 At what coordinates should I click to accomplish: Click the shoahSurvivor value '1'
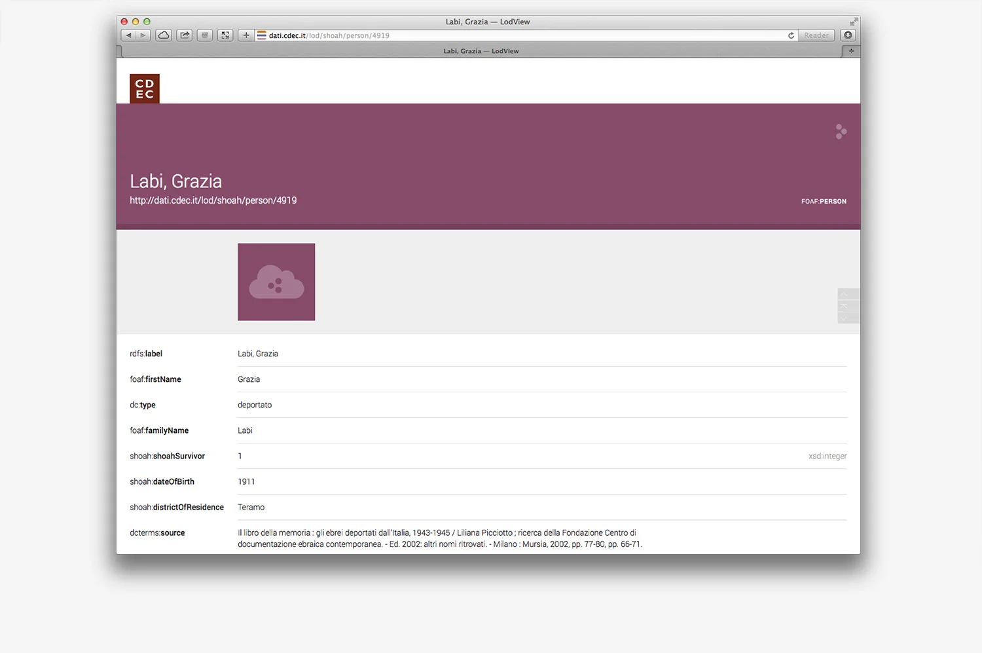pos(240,456)
